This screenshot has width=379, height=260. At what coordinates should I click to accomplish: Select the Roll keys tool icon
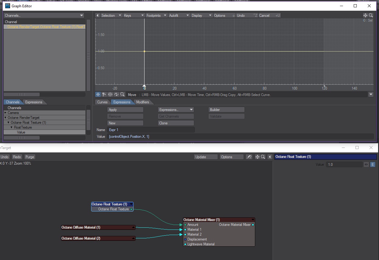pos(116,94)
